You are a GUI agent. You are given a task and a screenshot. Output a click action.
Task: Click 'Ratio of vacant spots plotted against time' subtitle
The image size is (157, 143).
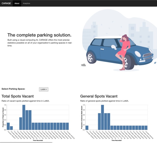click(x=26, y=101)
